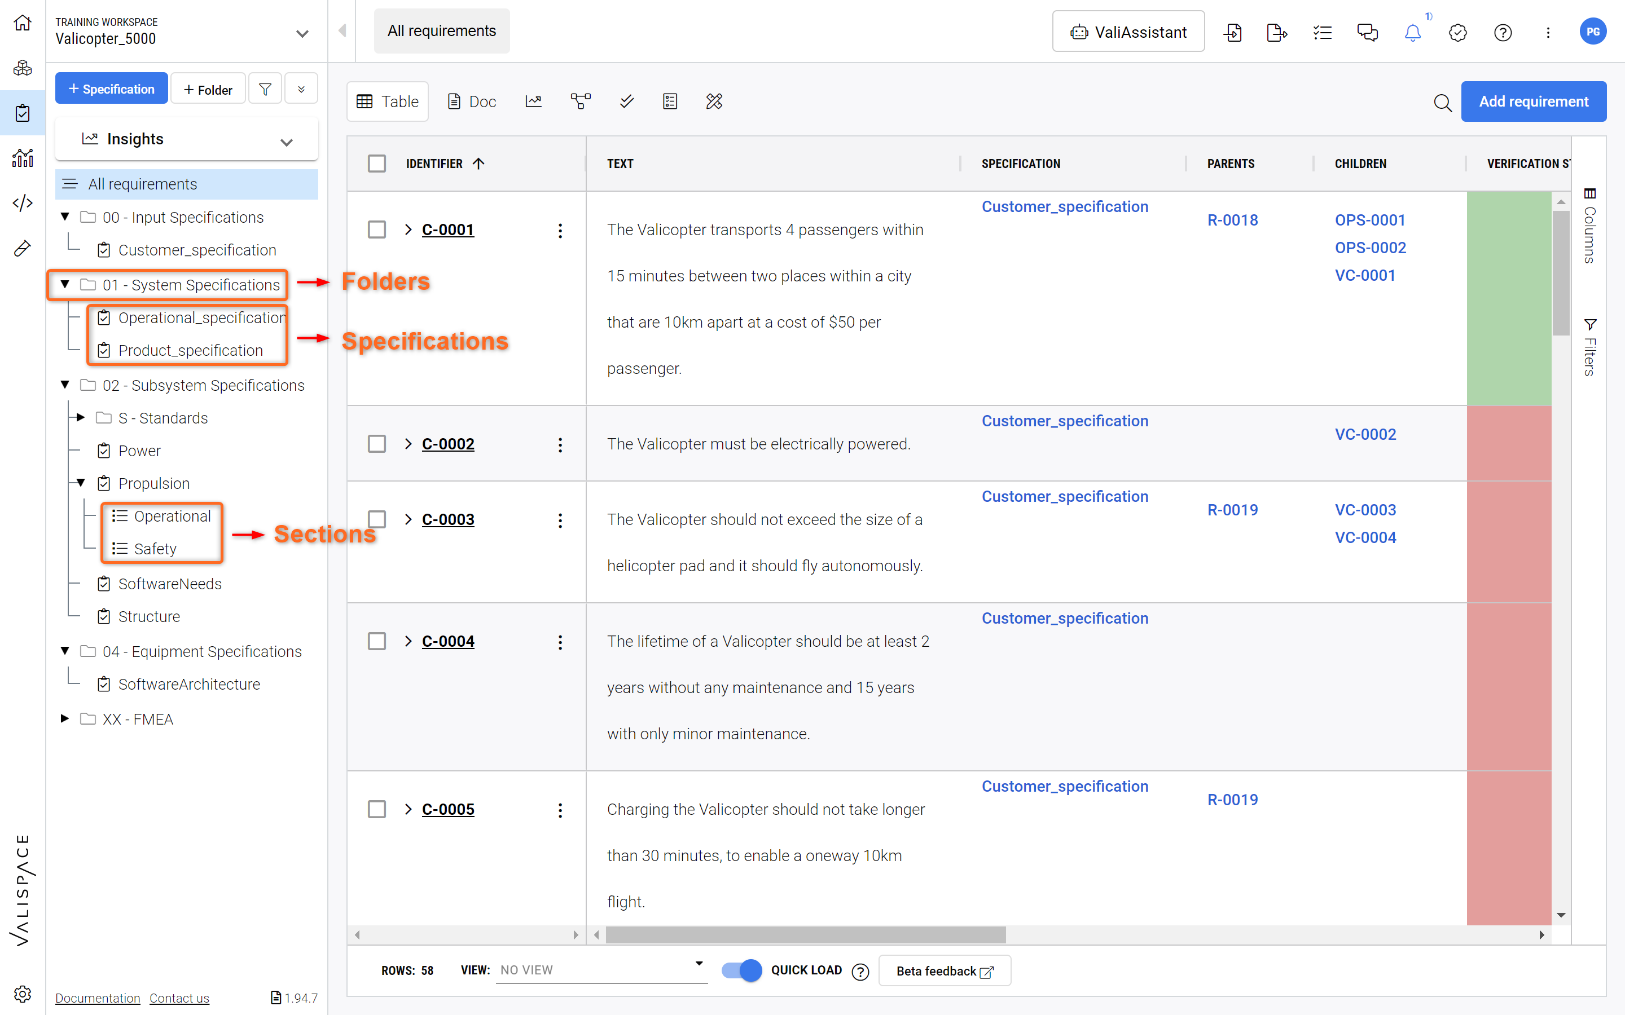Open the notifications bell

[x=1413, y=32]
